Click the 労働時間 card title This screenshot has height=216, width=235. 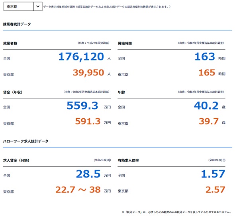[x=125, y=43]
